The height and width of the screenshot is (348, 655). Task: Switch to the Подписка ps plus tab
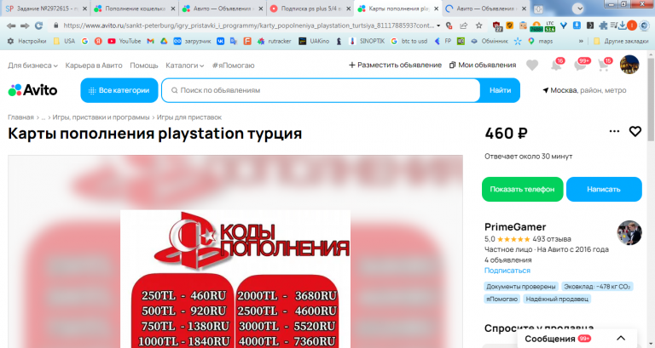coord(310,9)
